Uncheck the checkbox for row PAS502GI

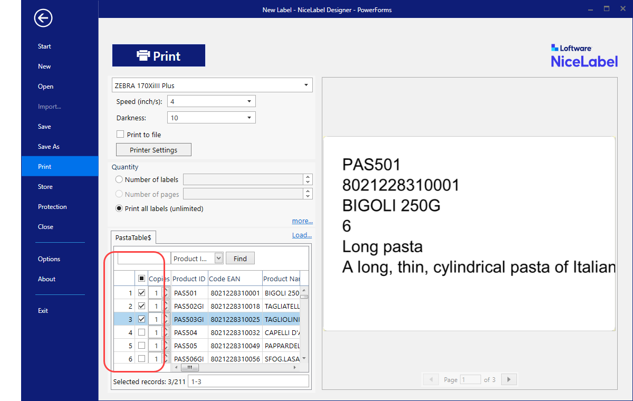tap(141, 305)
